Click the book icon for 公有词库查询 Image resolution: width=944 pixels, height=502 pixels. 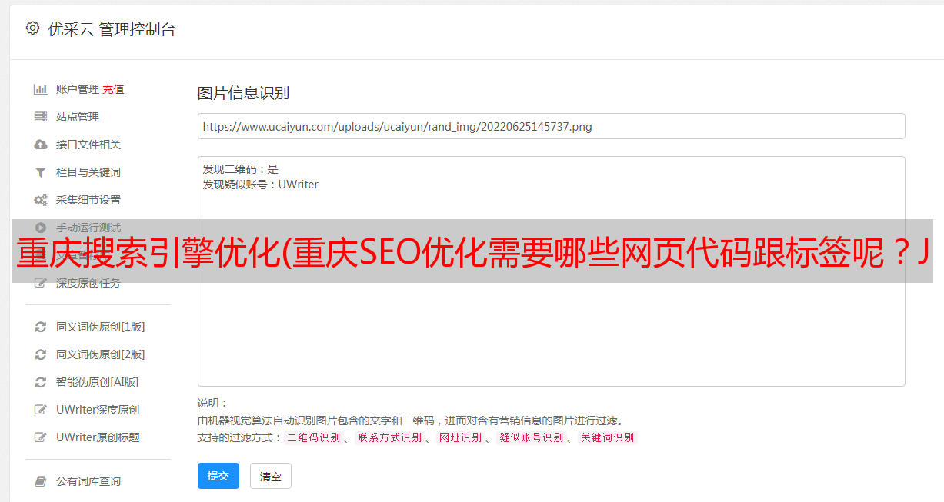pyautogui.click(x=41, y=481)
